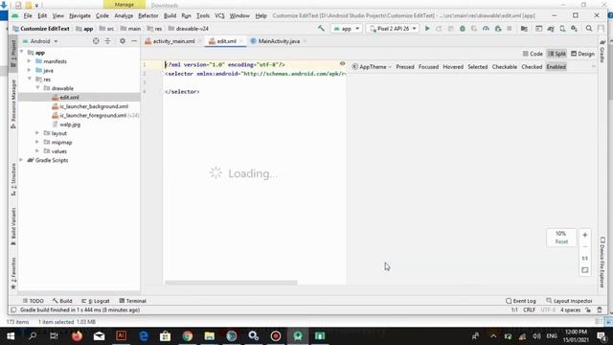This screenshot has height=345, width=613.
Task: Collapse the drawable folder
Action: pyautogui.click(x=38, y=88)
